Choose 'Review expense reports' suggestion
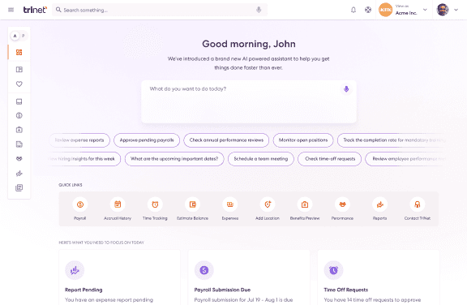Screen dimensions: 467x305 point(79,140)
